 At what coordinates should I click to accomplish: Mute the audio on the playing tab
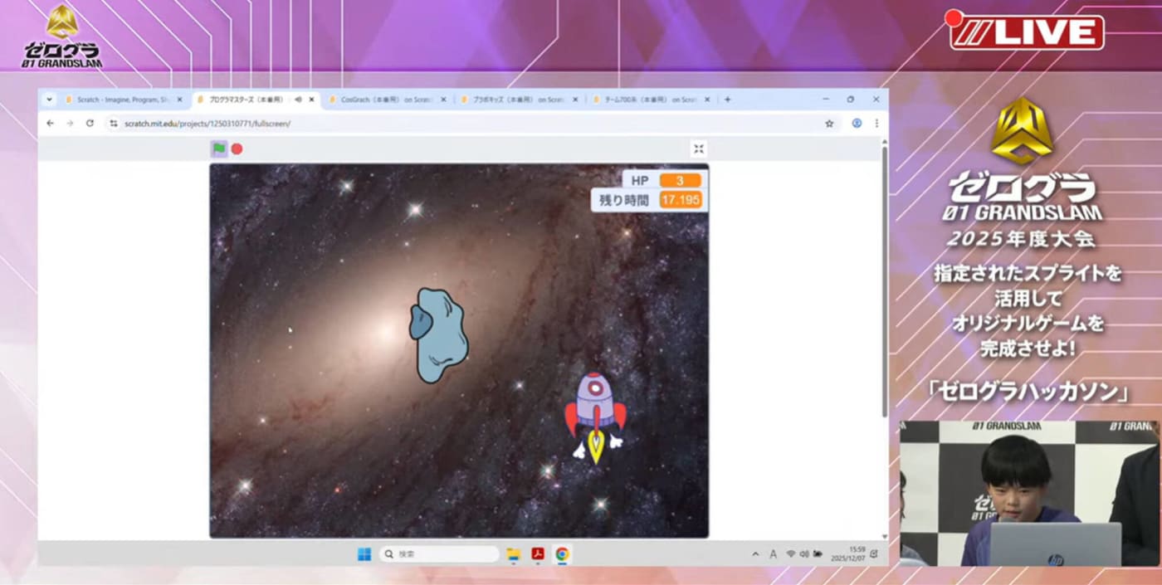pyautogui.click(x=298, y=100)
